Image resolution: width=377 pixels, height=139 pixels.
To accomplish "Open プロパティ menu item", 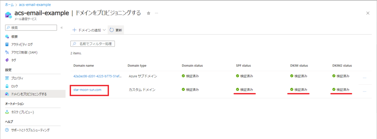I will pyautogui.click(x=17, y=78).
